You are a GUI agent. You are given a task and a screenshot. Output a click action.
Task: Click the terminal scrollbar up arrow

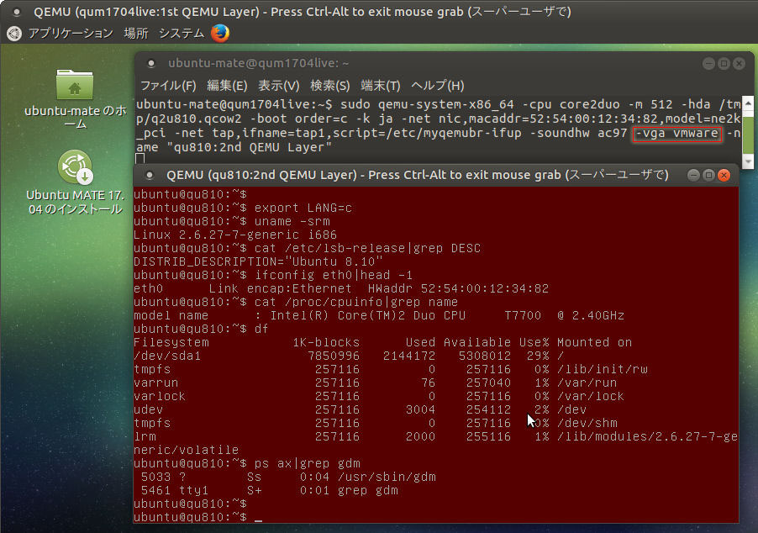click(x=748, y=103)
